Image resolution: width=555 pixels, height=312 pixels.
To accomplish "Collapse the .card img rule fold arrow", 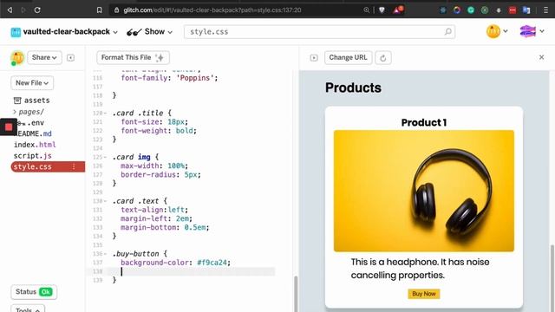I will tap(105, 157).
